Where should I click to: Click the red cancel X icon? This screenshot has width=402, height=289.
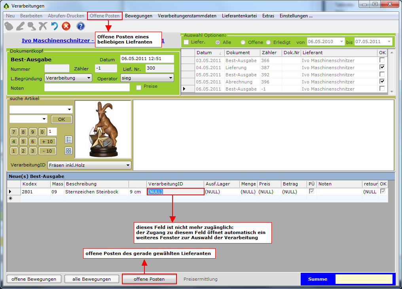tap(66, 26)
